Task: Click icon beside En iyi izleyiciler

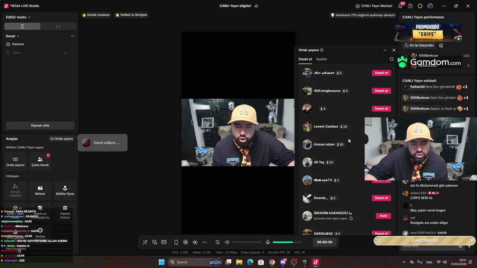Action: tap(441, 45)
